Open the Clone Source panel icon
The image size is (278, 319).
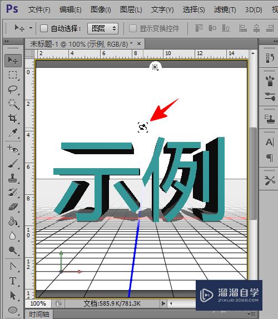coord(270,119)
